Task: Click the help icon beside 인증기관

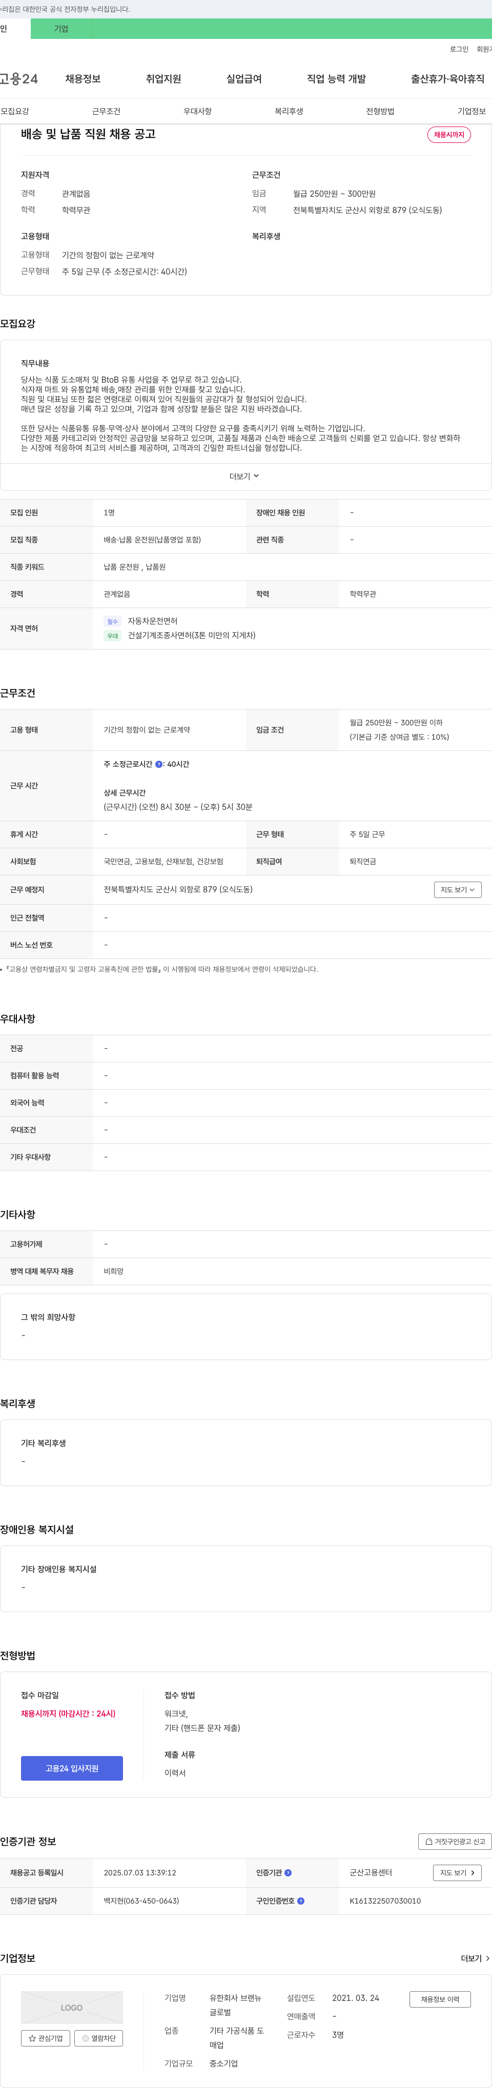Action: click(288, 1872)
